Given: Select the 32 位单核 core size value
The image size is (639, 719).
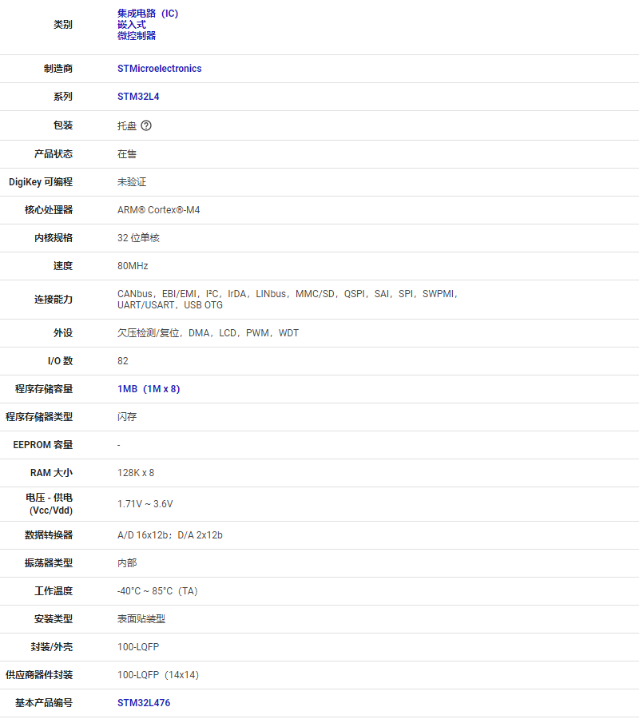Looking at the screenshot, I should (x=138, y=238).
